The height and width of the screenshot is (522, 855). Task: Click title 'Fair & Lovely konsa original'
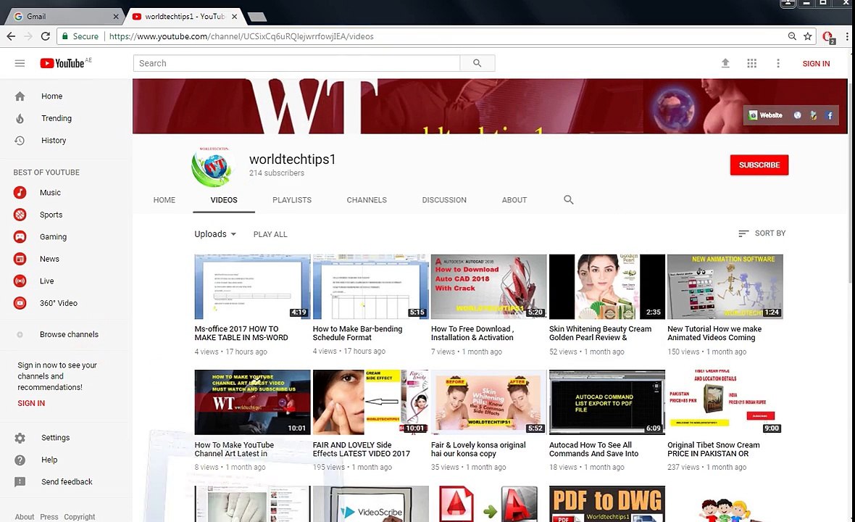point(478,449)
